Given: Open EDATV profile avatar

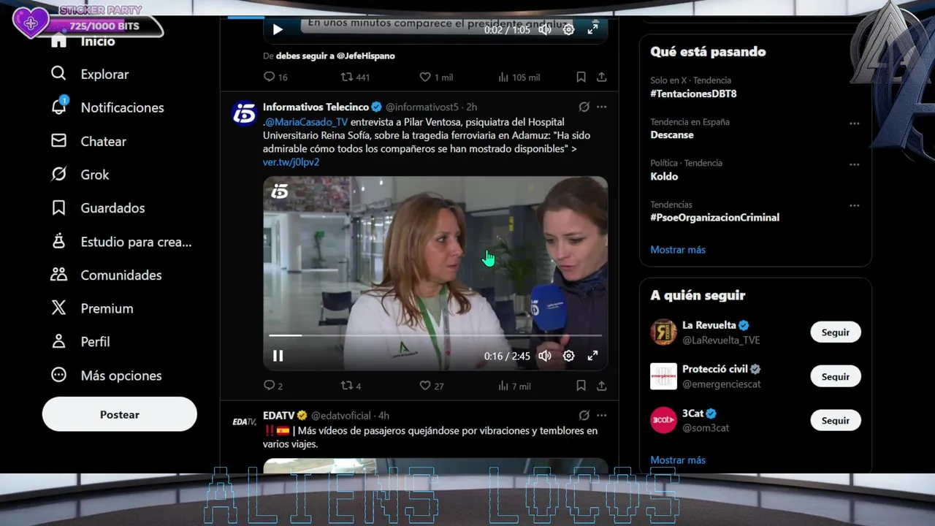Looking at the screenshot, I should 244,422.
